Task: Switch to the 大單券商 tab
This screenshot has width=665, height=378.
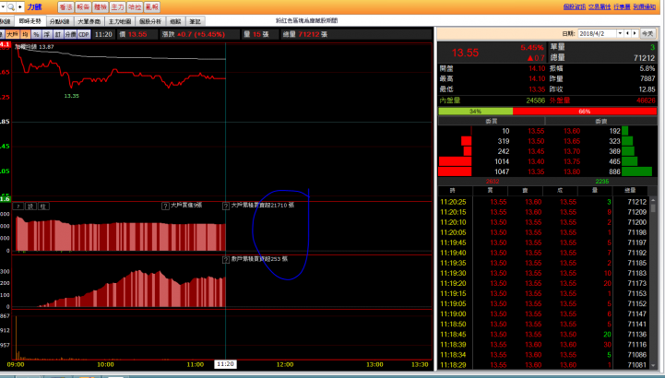Action: (89, 21)
